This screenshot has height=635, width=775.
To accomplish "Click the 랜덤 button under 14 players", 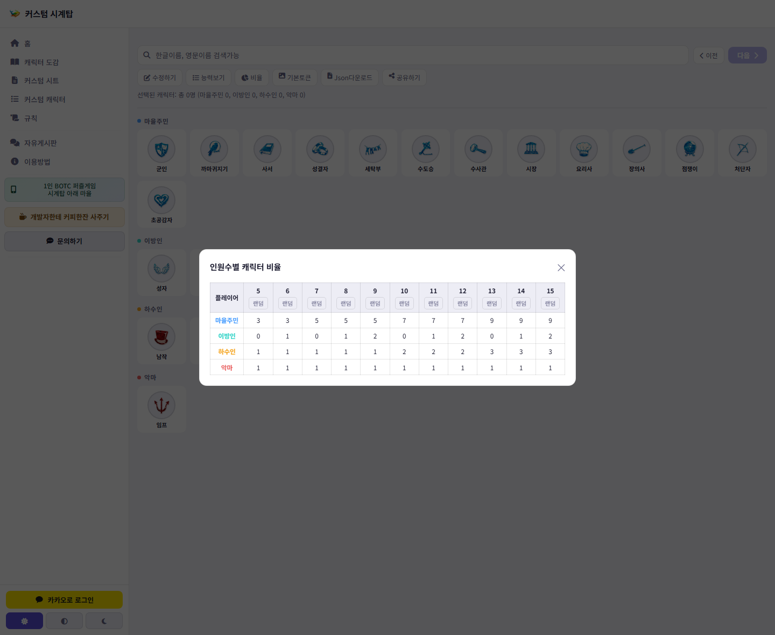I will (x=521, y=304).
